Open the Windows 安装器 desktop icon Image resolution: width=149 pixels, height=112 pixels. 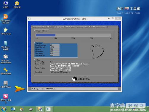[x=6, y=45]
